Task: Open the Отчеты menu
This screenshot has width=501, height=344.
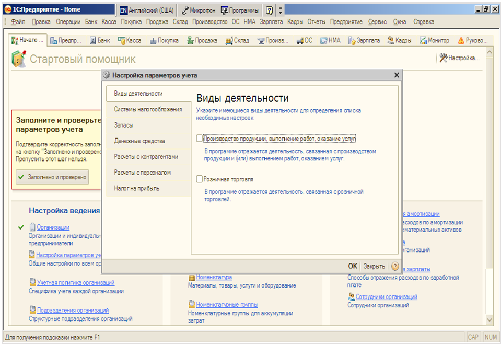Action: click(316, 22)
